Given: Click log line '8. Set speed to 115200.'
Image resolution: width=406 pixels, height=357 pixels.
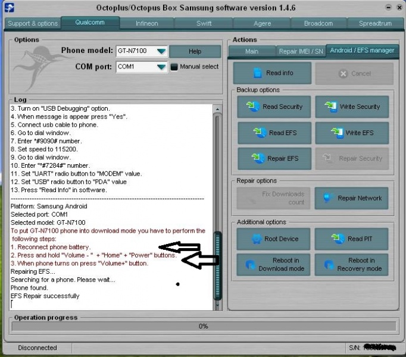Looking at the screenshot, I should (x=44, y=149).
